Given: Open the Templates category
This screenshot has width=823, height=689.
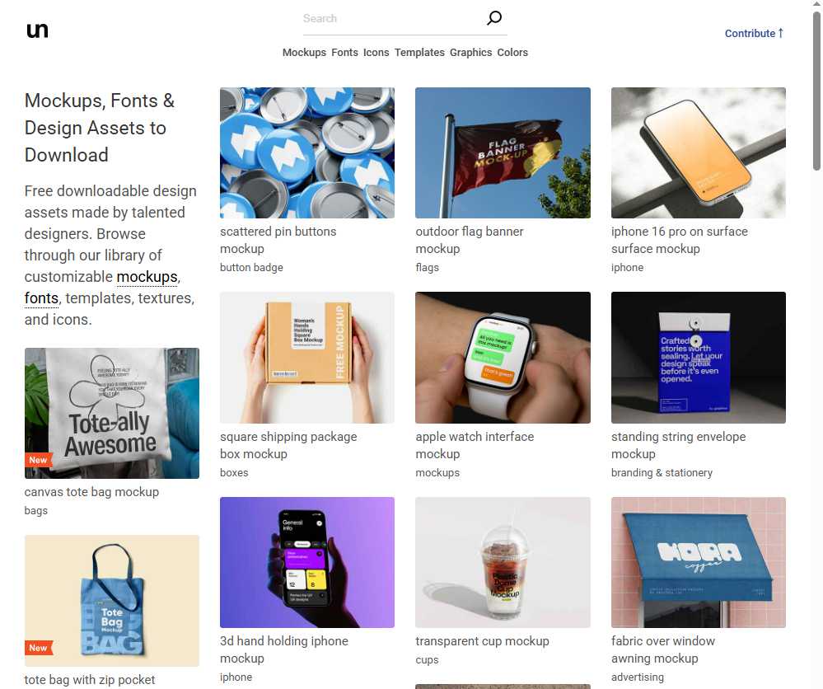Looking at the screenshot, I should [x=419, y=53].
